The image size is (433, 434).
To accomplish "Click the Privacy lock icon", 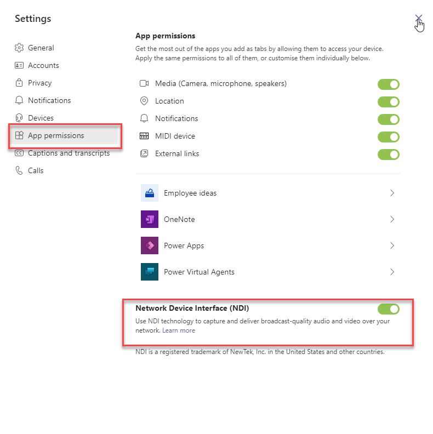I will pos(19,83).
